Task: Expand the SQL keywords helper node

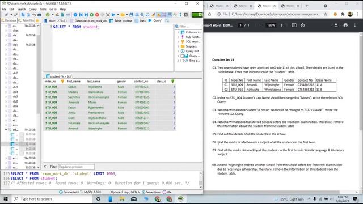Action: pos(179,42)
